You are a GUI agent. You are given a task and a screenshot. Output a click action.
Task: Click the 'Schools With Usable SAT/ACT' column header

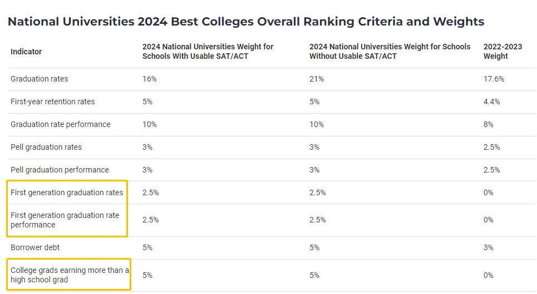point(208,52)
